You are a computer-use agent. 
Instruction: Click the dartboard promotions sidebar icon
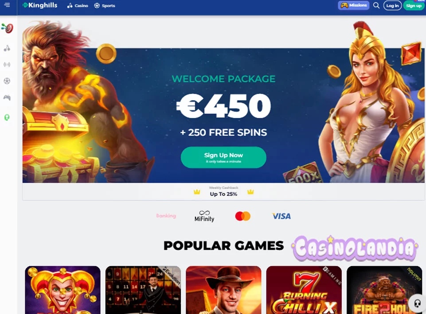(x=8, y=28)
